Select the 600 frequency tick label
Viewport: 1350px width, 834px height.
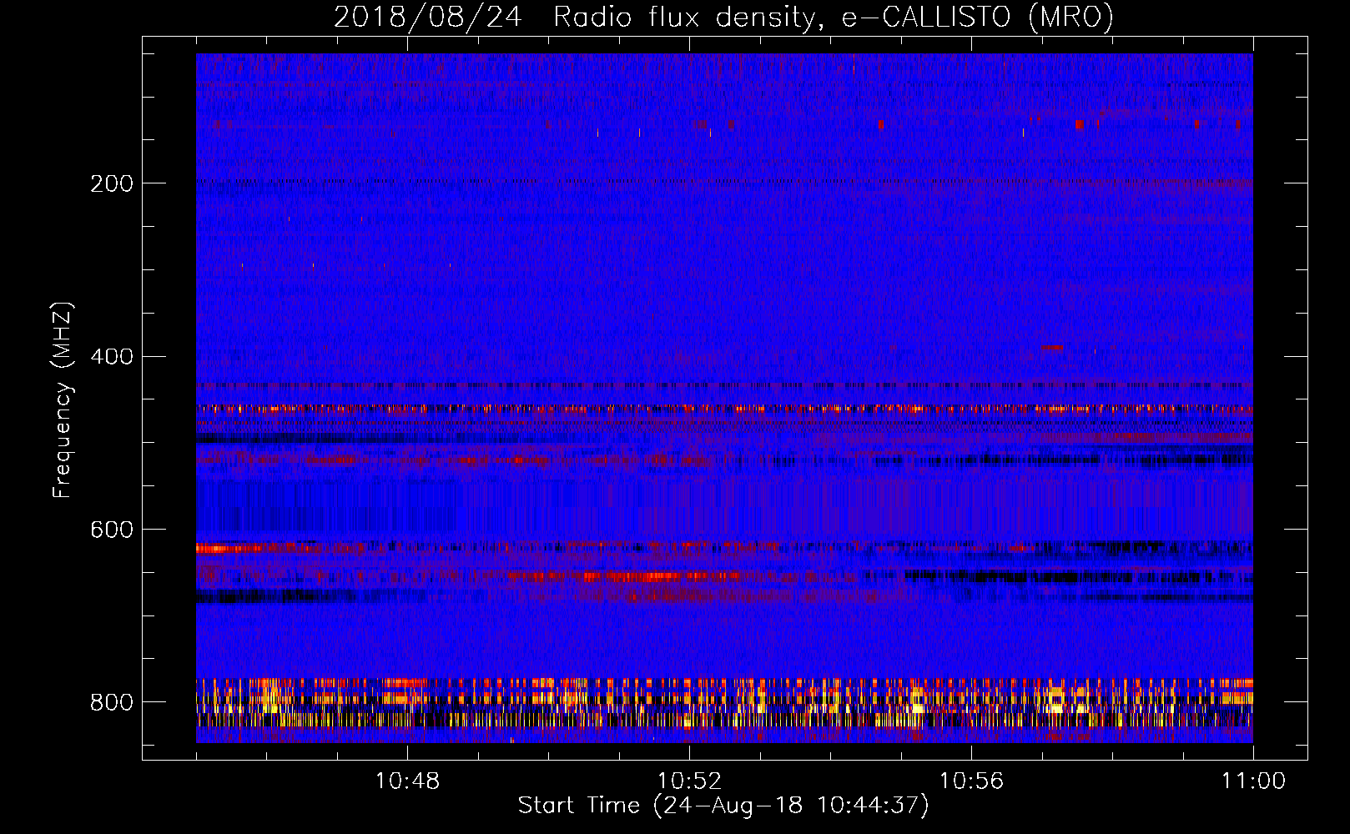(111, 530)
